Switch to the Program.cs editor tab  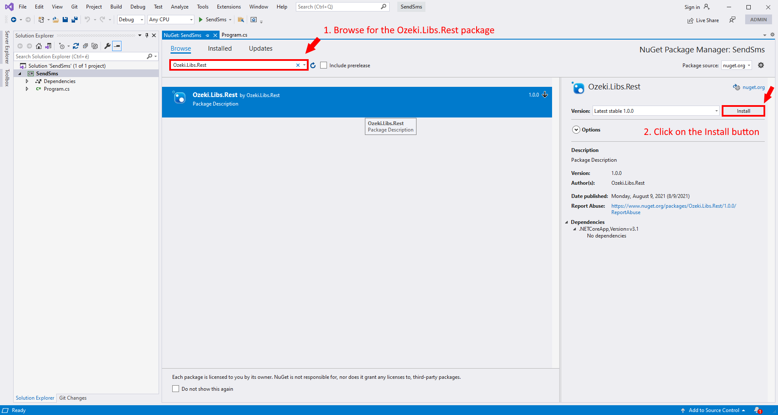pyautogui.click(x=234, y=35)
